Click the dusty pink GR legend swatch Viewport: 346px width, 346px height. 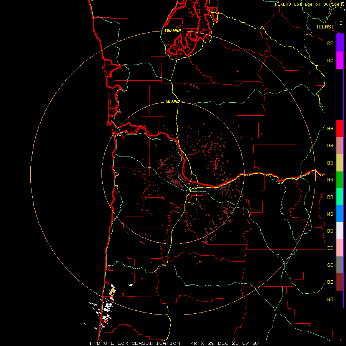click(339, 146)
